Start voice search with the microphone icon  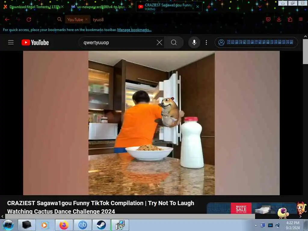[x=194, y=42]
